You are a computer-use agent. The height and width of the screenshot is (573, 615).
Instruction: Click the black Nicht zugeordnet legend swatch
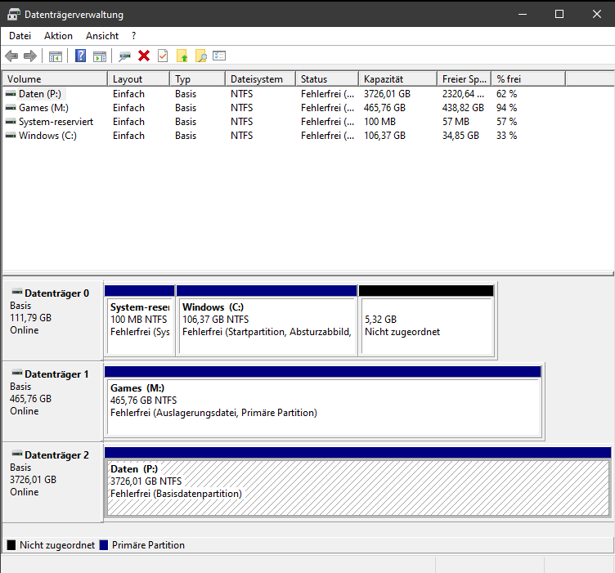[x=11, y=545]
